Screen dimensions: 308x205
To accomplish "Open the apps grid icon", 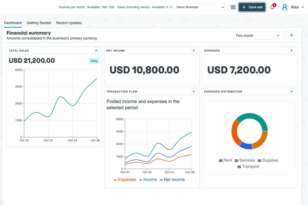I will click(x=233, y=7).
